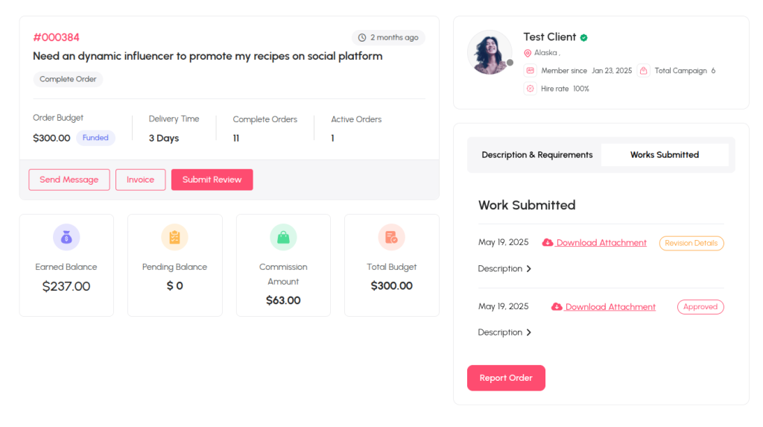
Task: Click the Pending Balance clipboard icon
Action: [x=174, y=237]
